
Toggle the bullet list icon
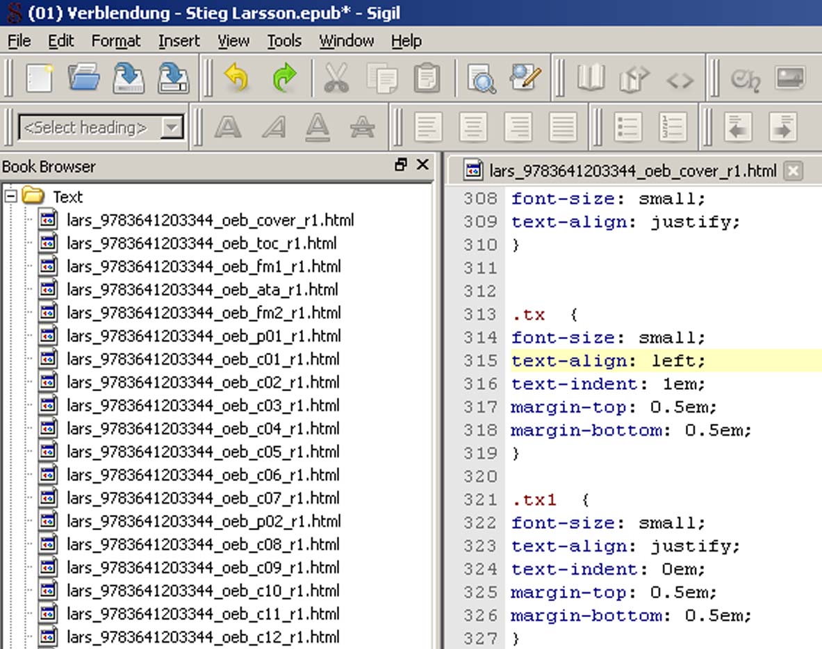coord(627,127)
